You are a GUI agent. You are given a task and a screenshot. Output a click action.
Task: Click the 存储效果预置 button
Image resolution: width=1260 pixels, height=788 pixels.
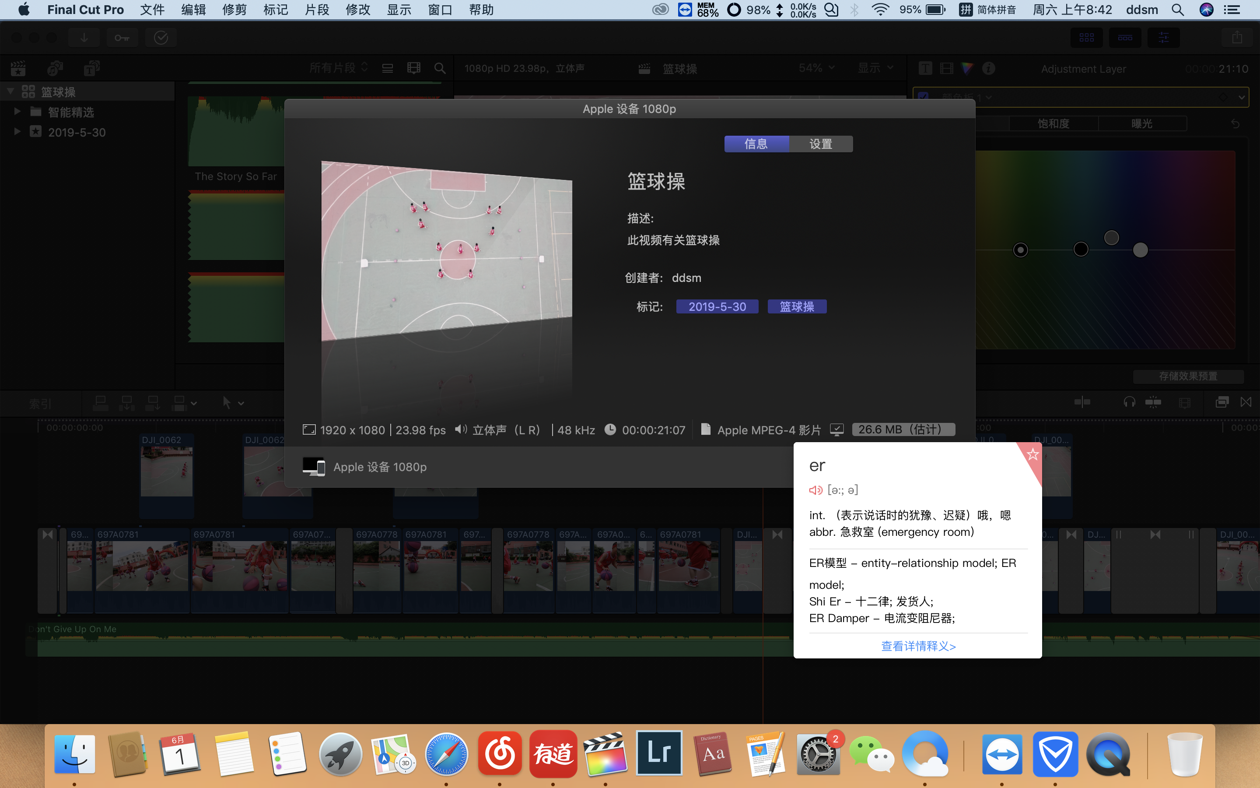click(x=1188, y=376)
